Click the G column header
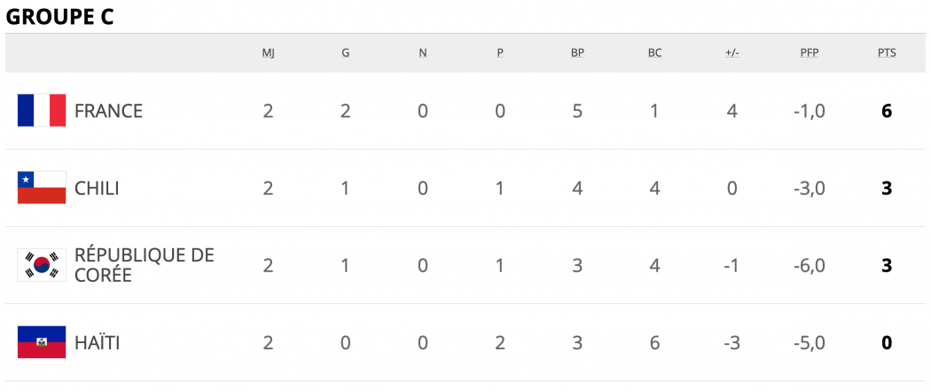The width and height of the screenshot is (931, 391). point(346,53)
